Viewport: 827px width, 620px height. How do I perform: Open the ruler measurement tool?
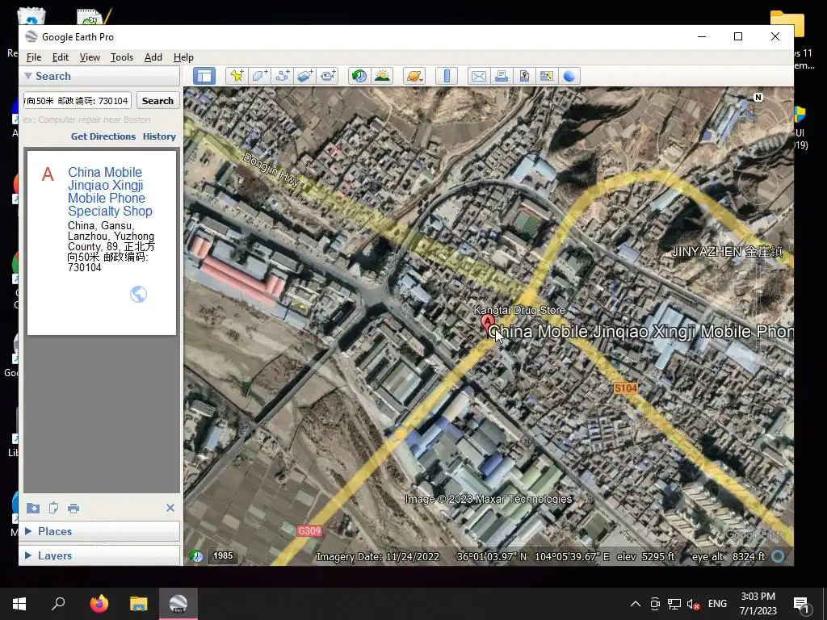pos(447,76)
